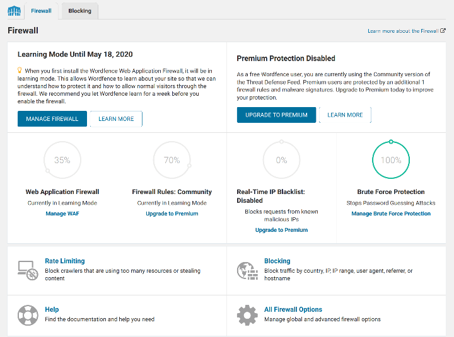Click Upgrade to Premium under IP Blacklist
Image resolution: width=454 pixels, height=337 pixels.
pyautogui.click(x=281, y=230)
